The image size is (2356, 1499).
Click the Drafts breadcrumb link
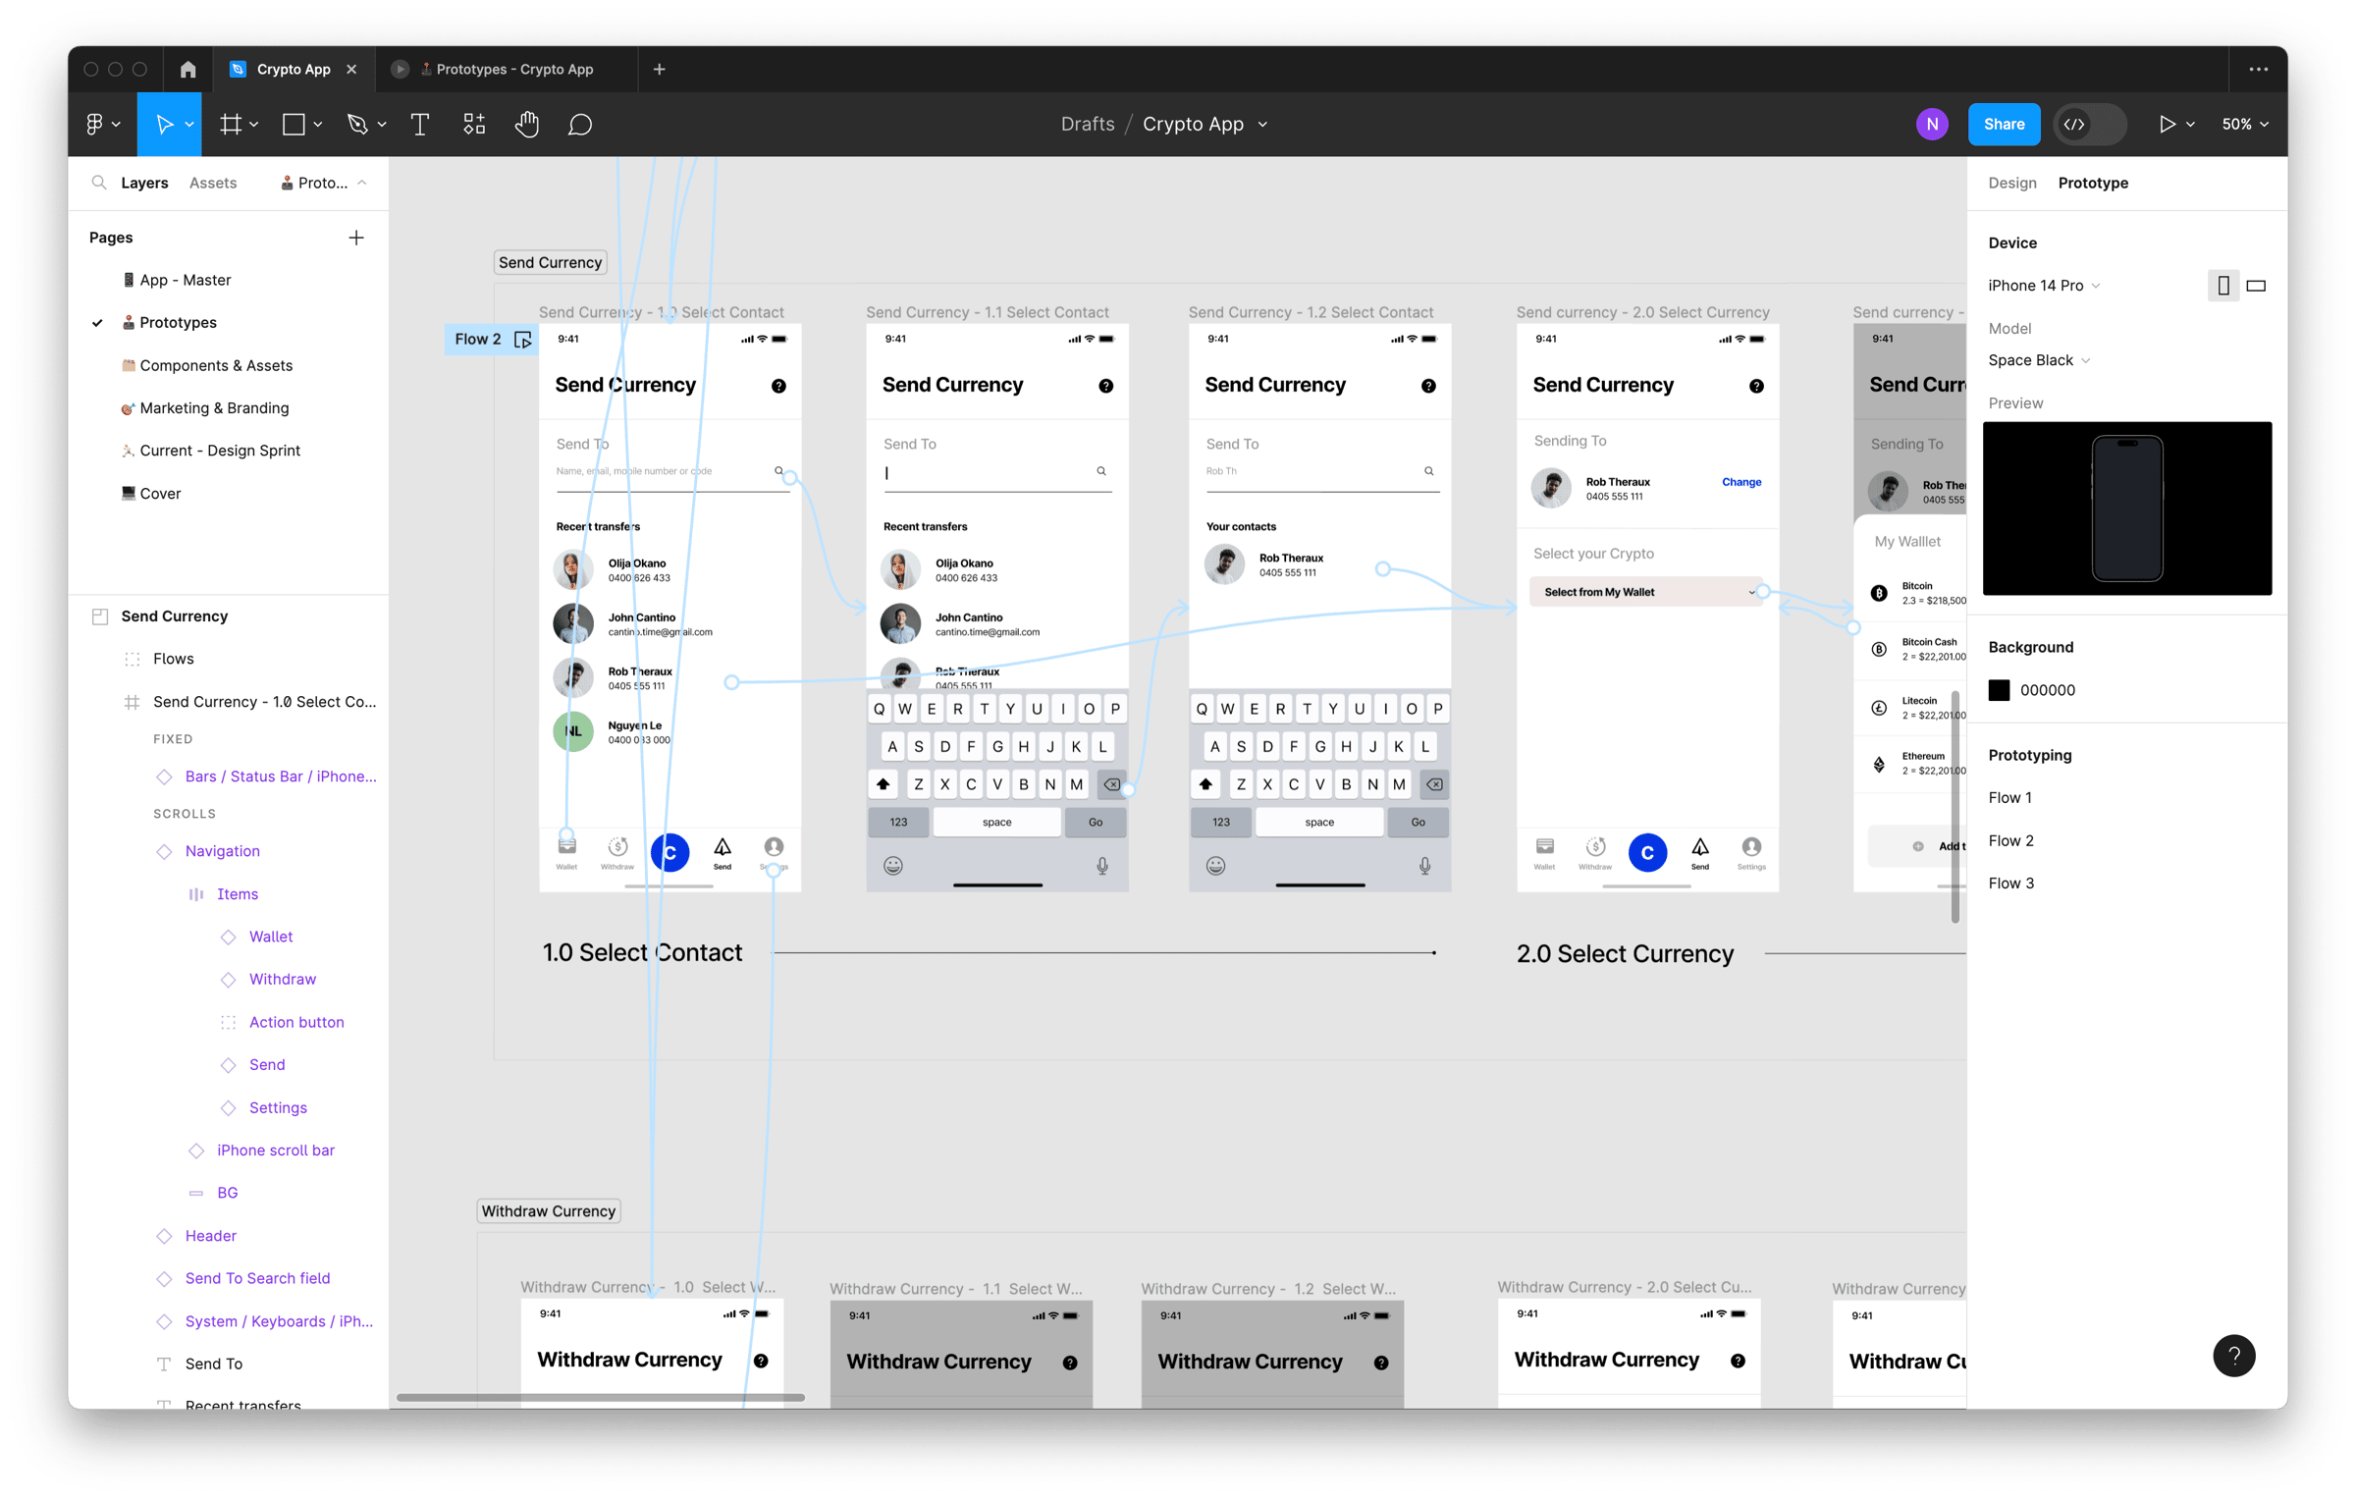point(1087,124)
